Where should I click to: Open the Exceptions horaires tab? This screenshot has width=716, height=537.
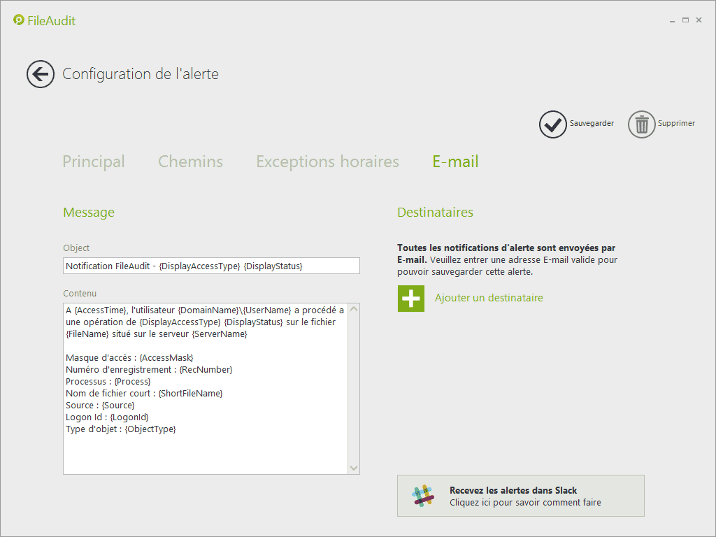(x=327, y=162)
